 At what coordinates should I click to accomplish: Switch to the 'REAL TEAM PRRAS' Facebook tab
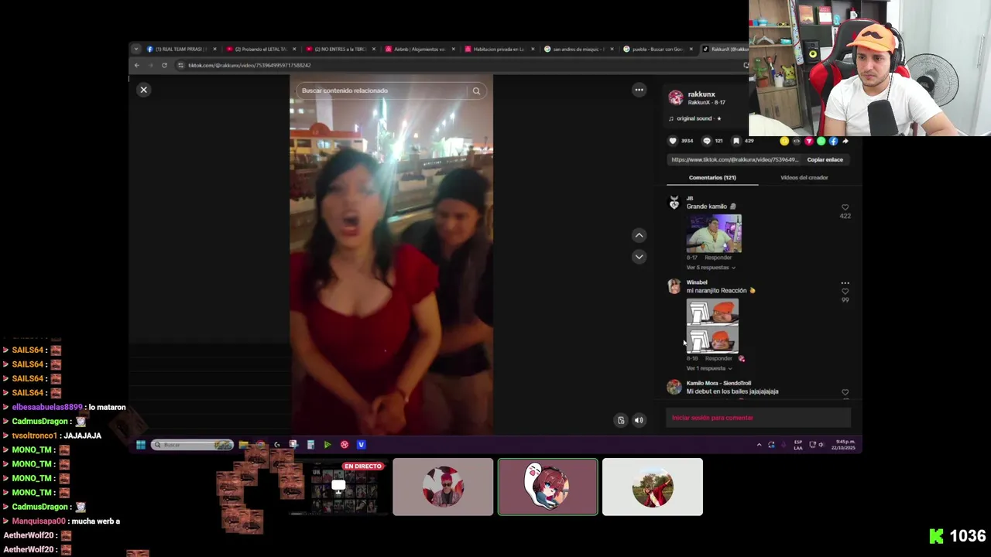[x=183, y=49]
